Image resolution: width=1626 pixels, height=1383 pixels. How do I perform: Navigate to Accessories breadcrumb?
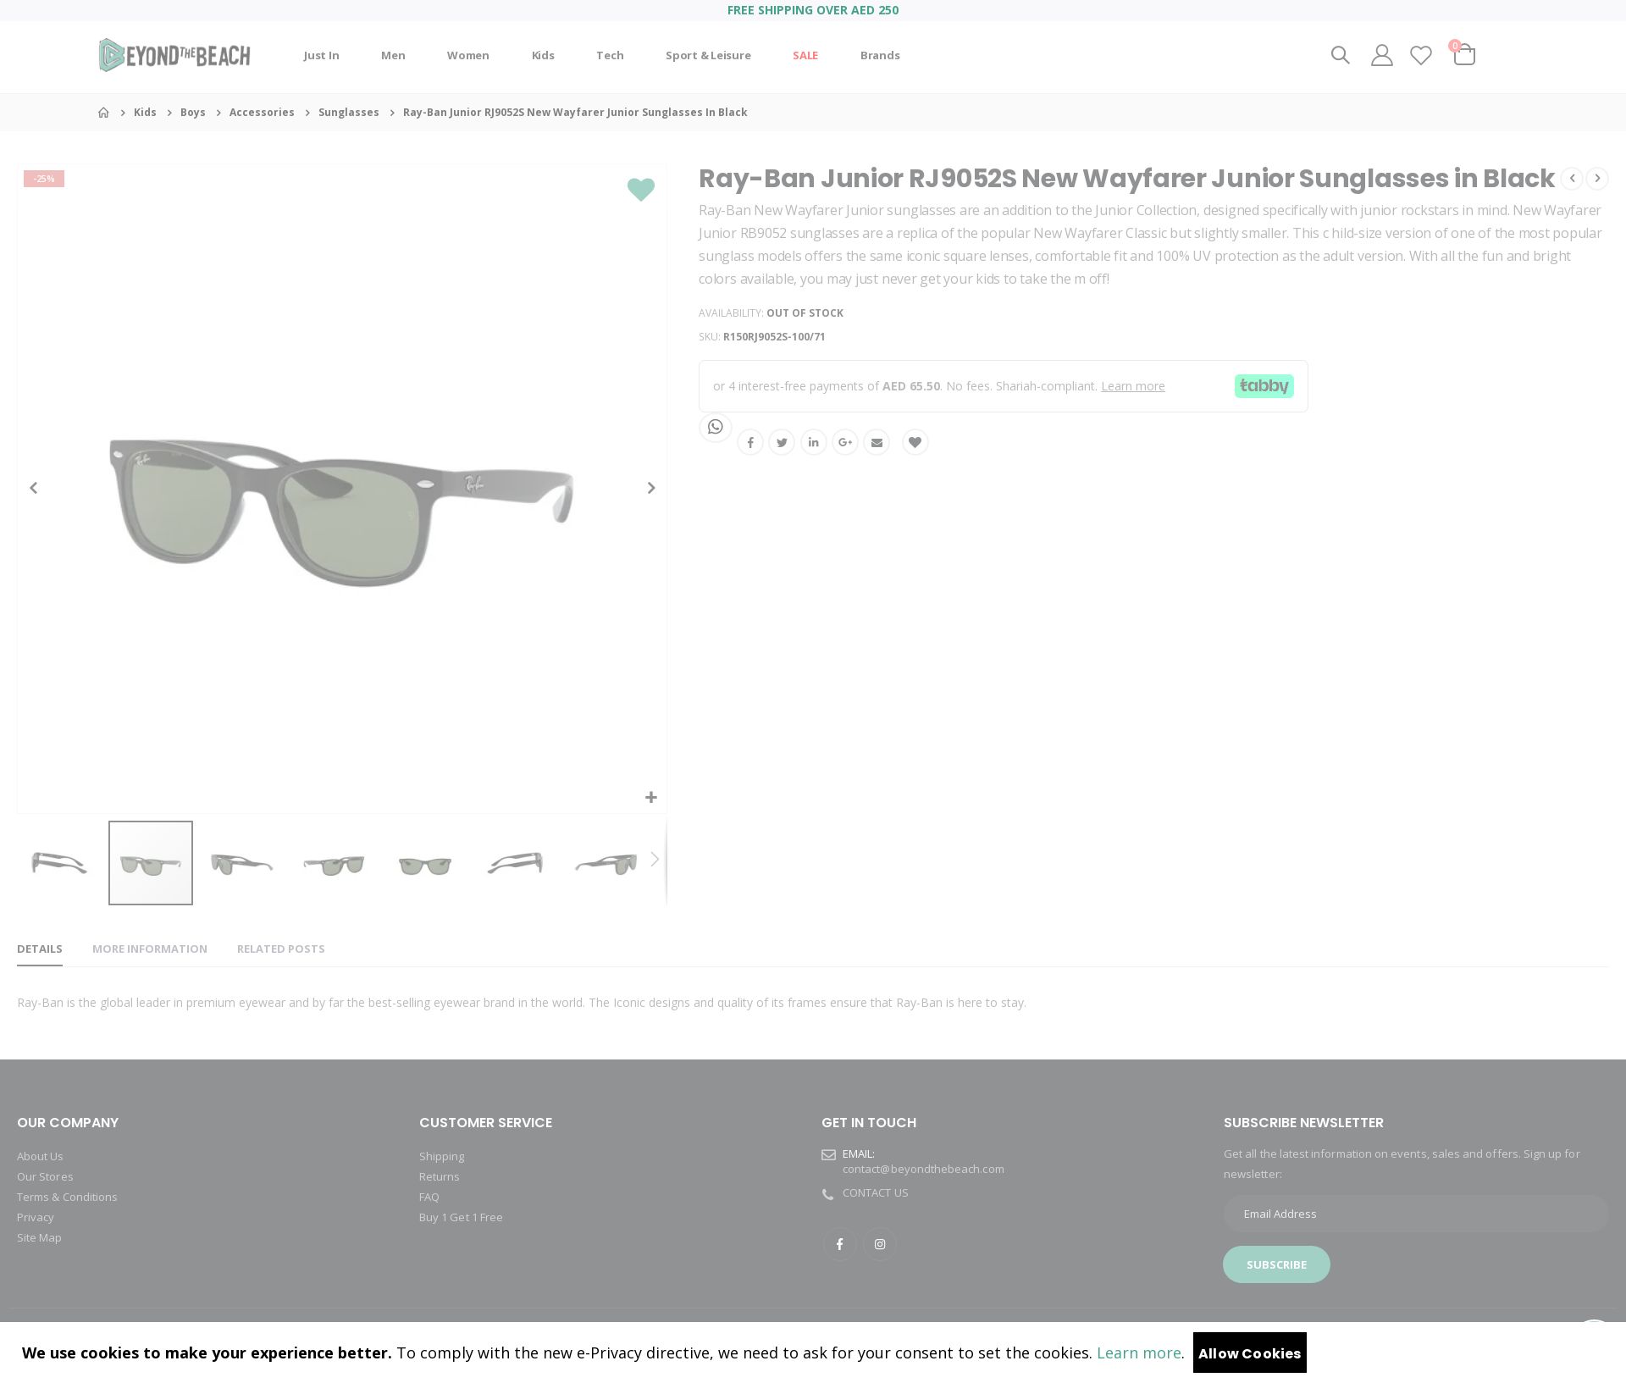(x=262, y=112)
